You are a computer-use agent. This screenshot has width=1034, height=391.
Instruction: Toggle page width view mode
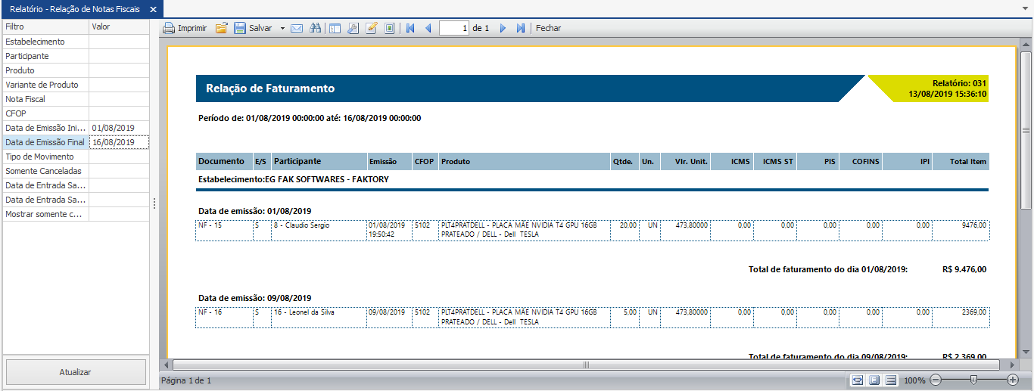pos(857,380)
